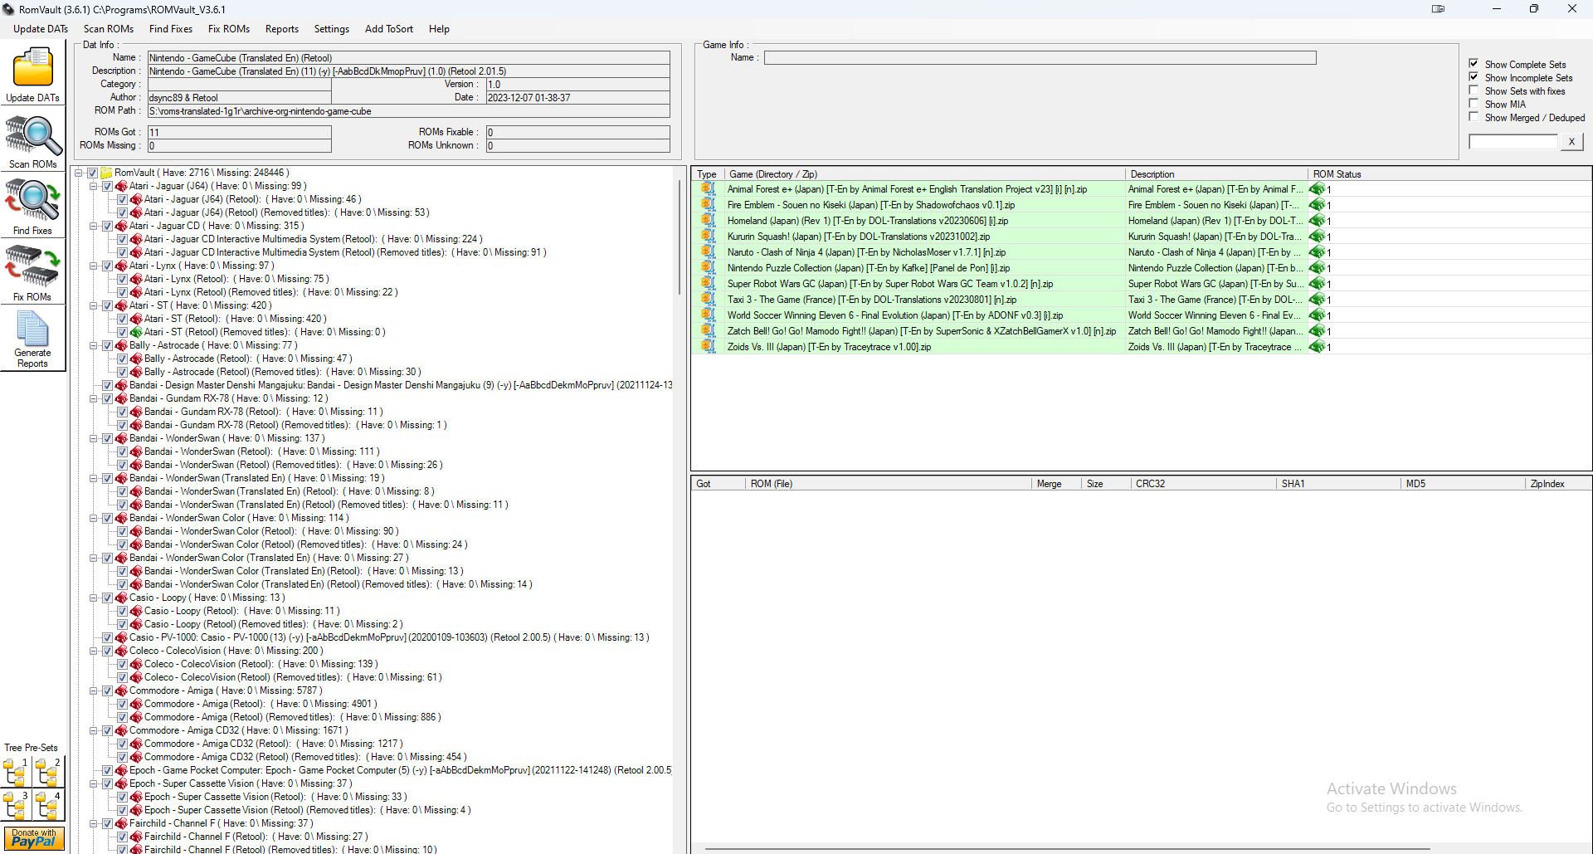Screen dimensions: 1593x854
Task: Open the Settings menu
Action: [332, 29]
